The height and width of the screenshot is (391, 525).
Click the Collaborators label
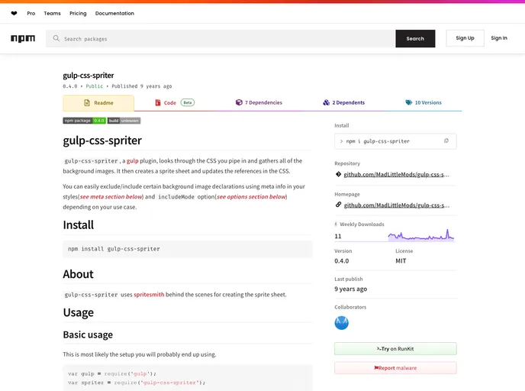pos(350,307)
